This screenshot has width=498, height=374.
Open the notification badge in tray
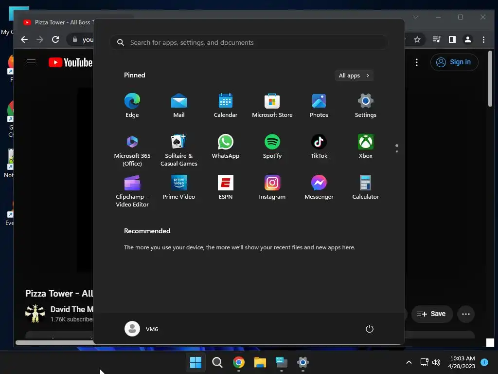tap(484, 362)
